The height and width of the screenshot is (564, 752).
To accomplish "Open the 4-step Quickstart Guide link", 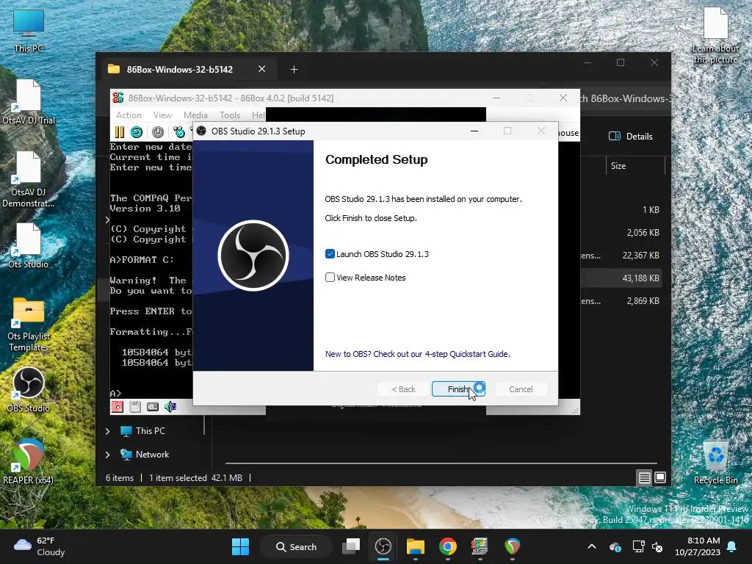I will [417, 354].
